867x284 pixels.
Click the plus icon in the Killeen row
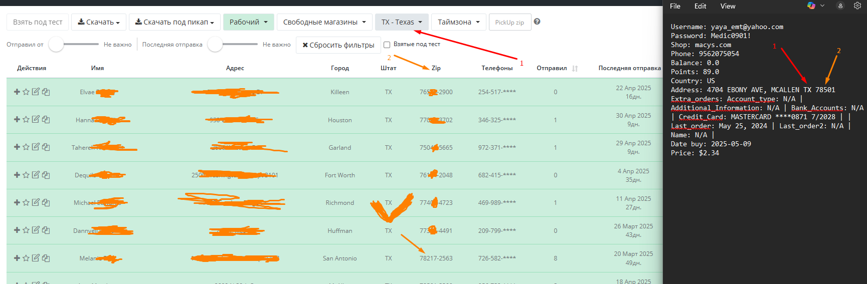pos(17,92)
